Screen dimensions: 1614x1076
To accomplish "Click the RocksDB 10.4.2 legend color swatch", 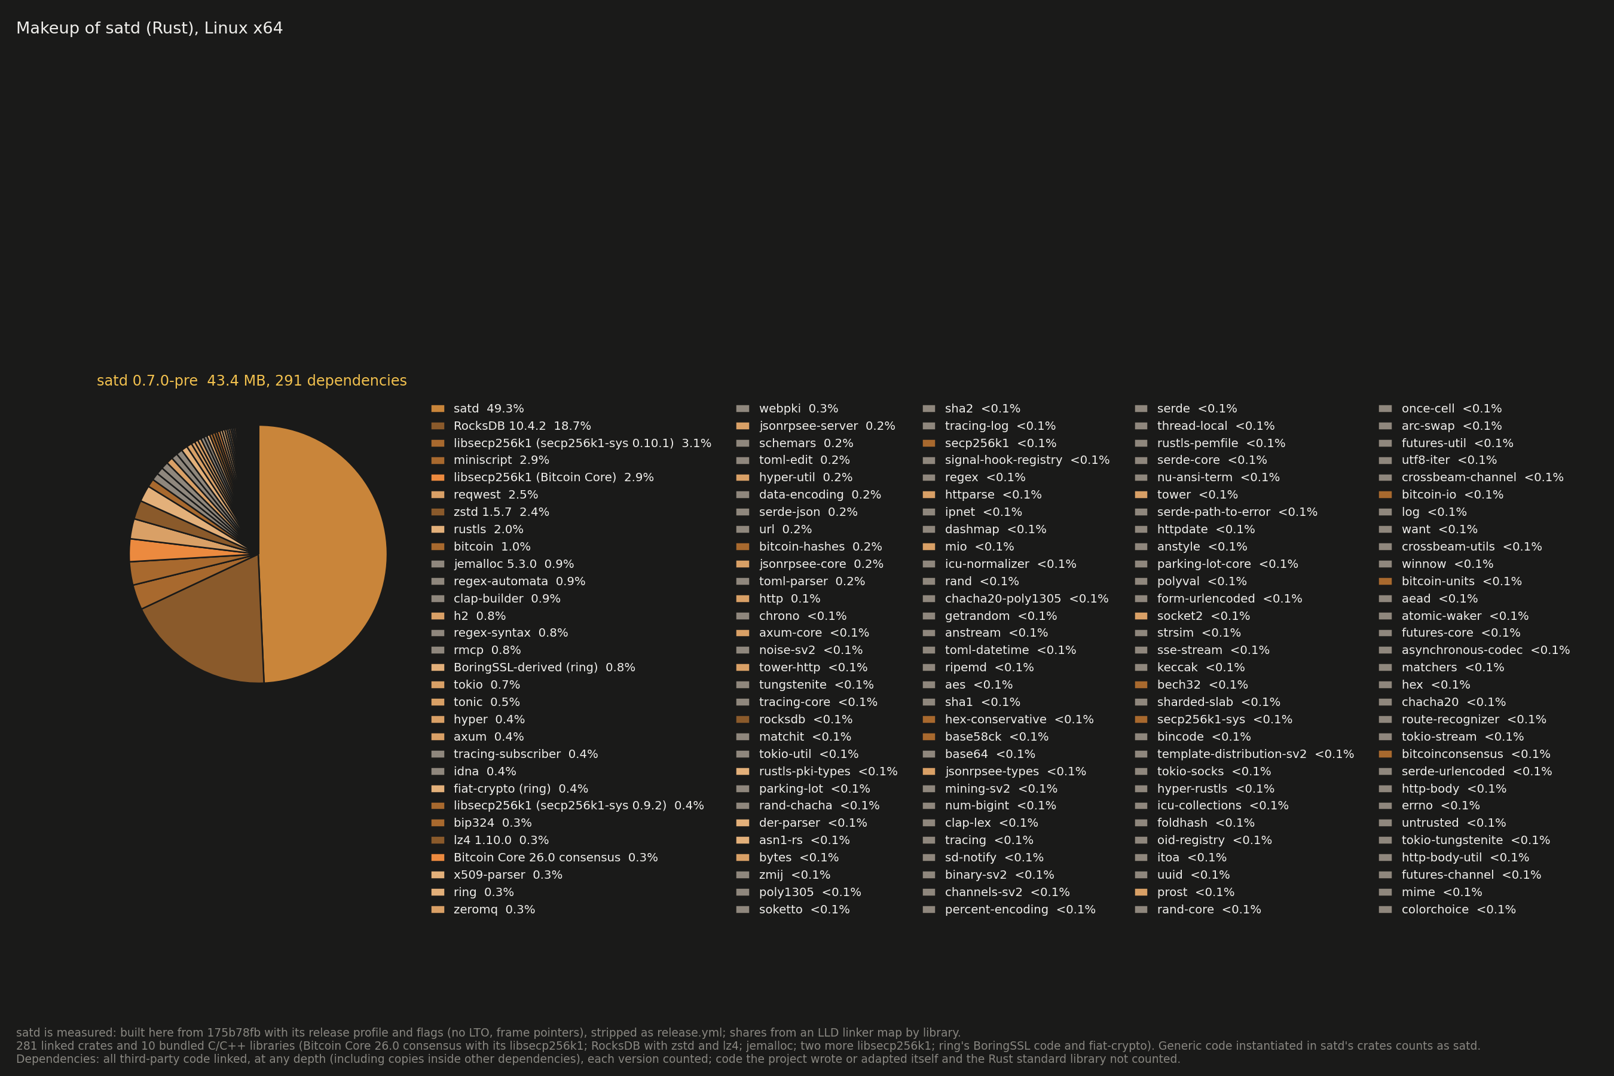I will click(438, 426).
